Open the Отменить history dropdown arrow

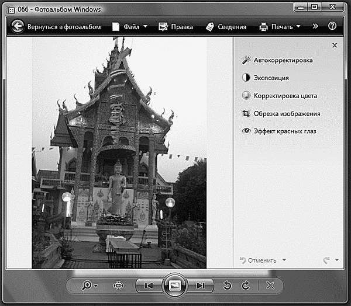(x=284, y=260)
